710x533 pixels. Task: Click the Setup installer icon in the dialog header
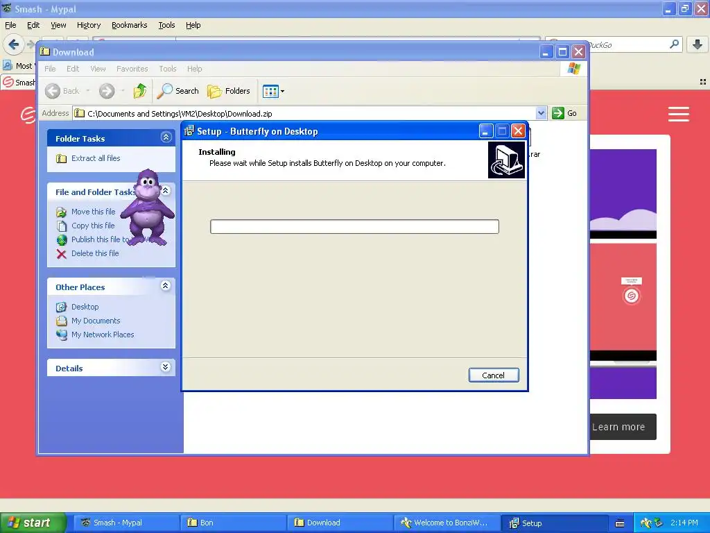coord(506,160)
